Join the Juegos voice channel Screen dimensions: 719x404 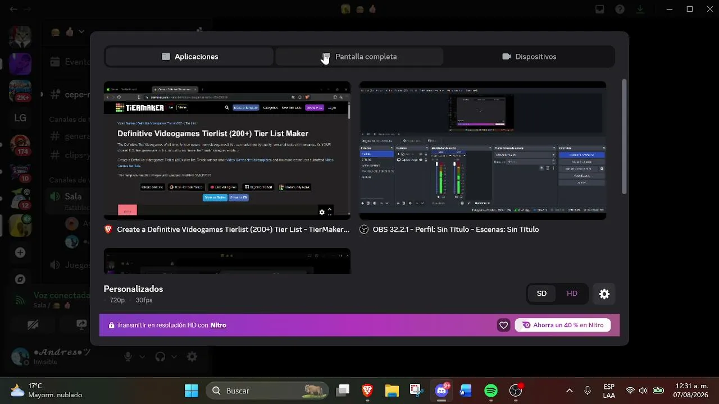[70, 265]
